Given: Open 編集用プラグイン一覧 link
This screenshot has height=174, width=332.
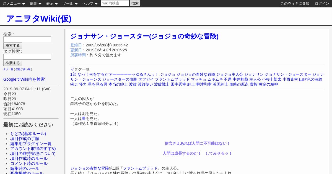Looking at the screenshot, I should [31, 144].
